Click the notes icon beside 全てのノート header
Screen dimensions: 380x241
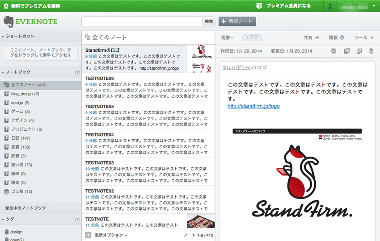(87, 37)
